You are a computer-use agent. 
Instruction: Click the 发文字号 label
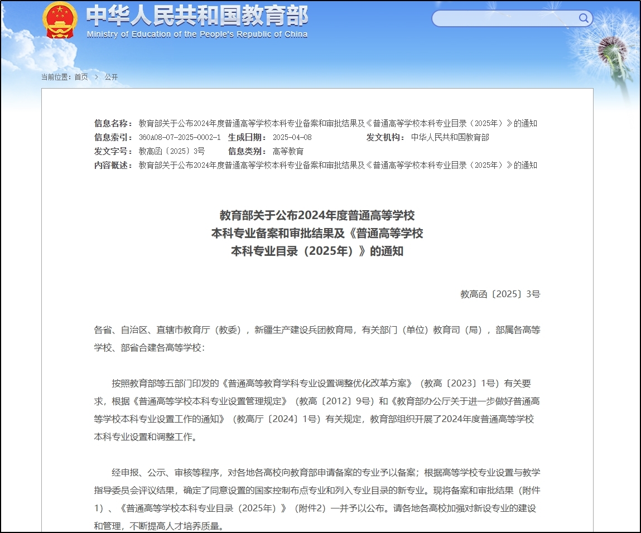point(113,151)
